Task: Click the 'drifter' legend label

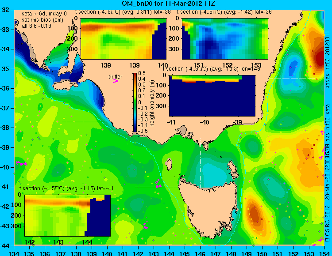Action: [116, 77]
